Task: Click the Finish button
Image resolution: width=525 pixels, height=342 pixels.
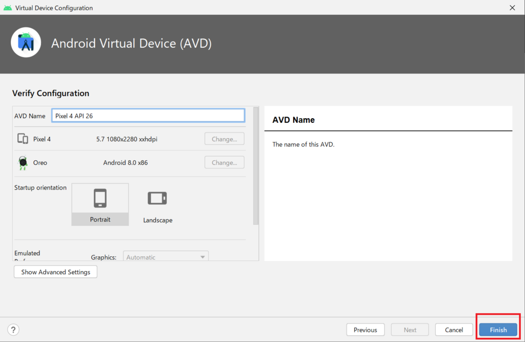Action: [498, 330]
